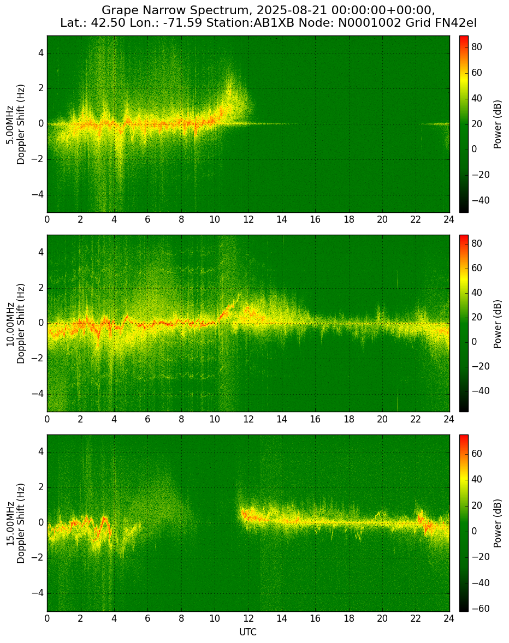Click the 5.00MHz Doppler Shift axis label

15,124
